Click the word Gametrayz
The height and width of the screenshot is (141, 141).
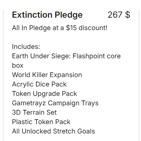[x=29, y=103]
